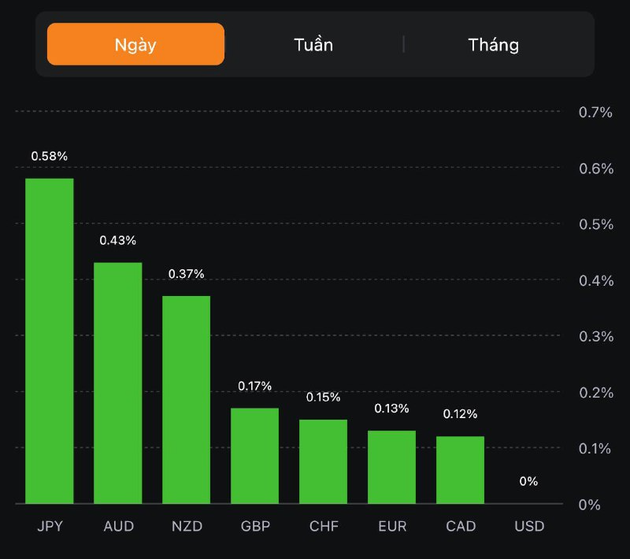Click the EUR green bar

coord(391,466)
